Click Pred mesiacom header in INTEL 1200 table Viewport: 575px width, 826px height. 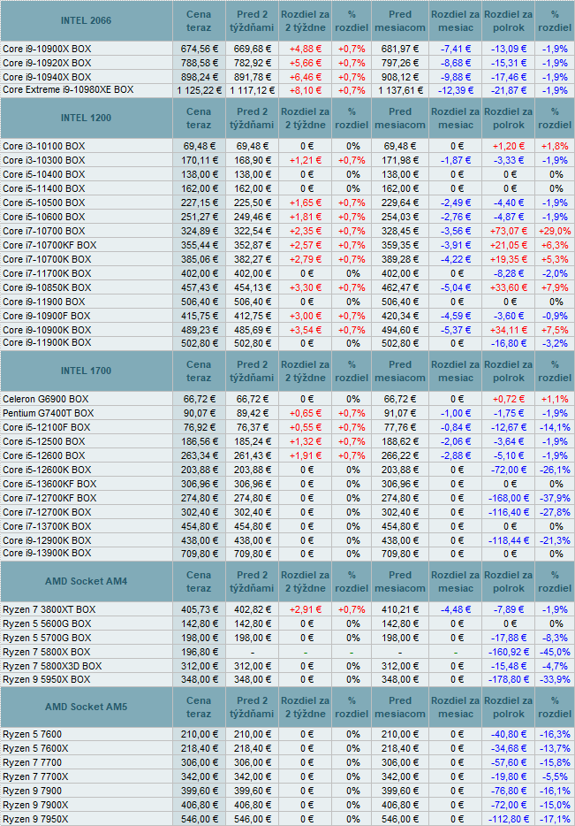point(400,118)
